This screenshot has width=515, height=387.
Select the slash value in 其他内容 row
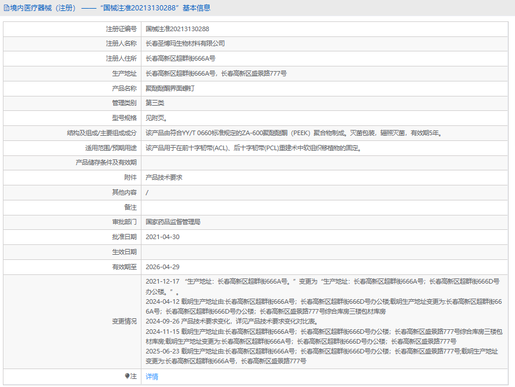coord(147,192)
